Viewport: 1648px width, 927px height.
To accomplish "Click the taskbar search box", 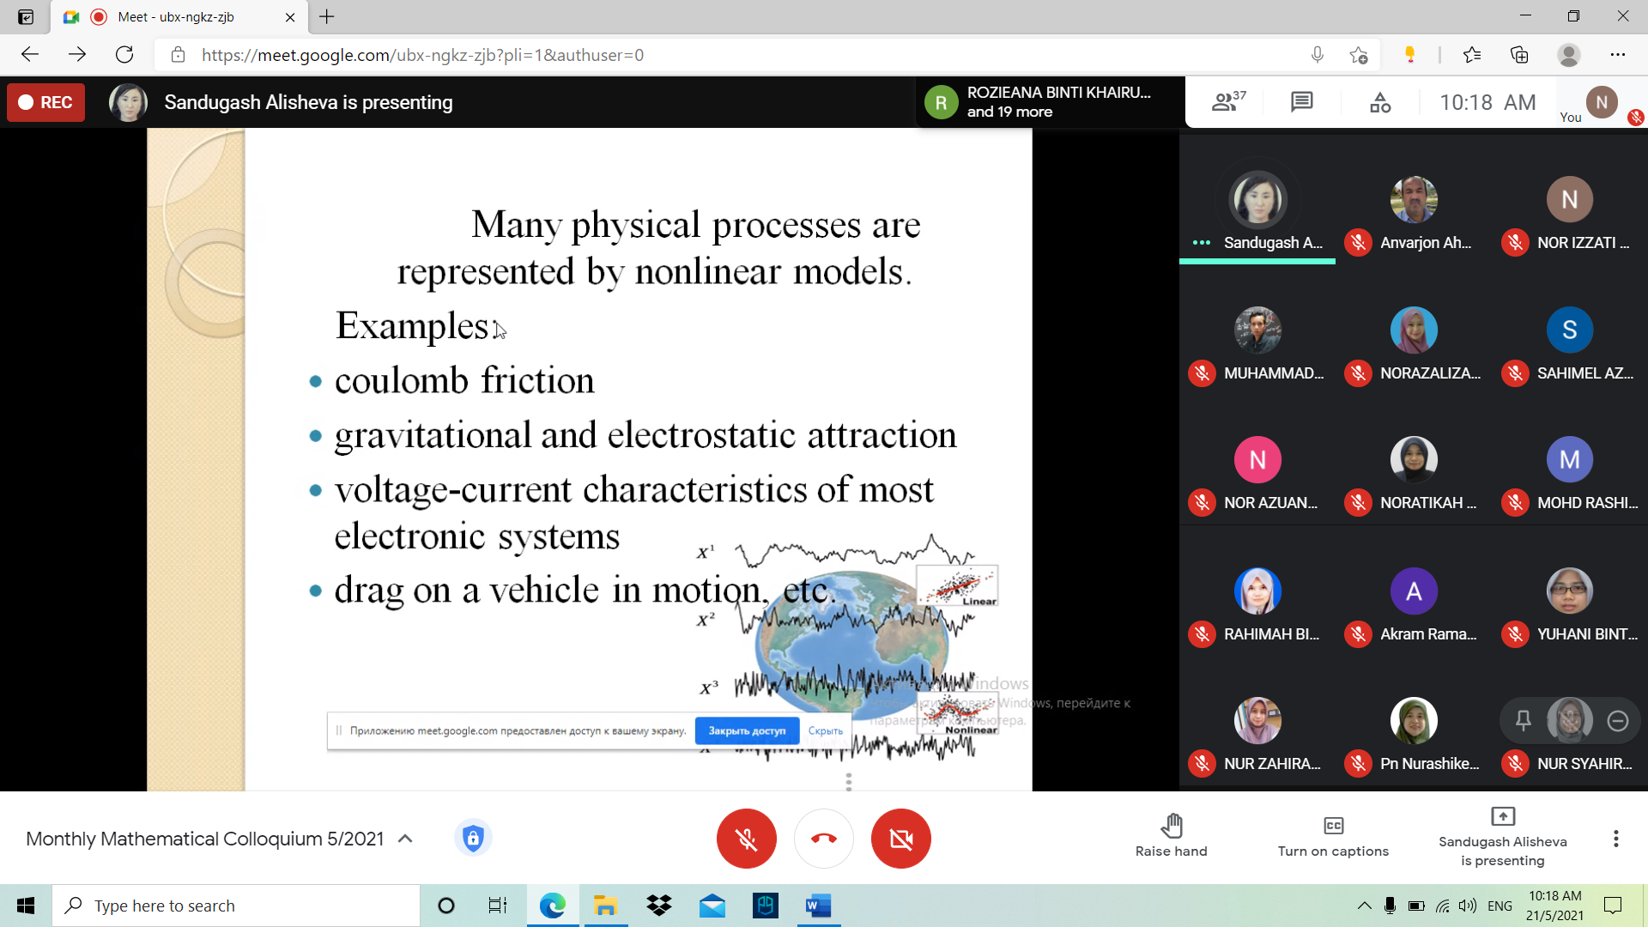I will click(236, 906).
